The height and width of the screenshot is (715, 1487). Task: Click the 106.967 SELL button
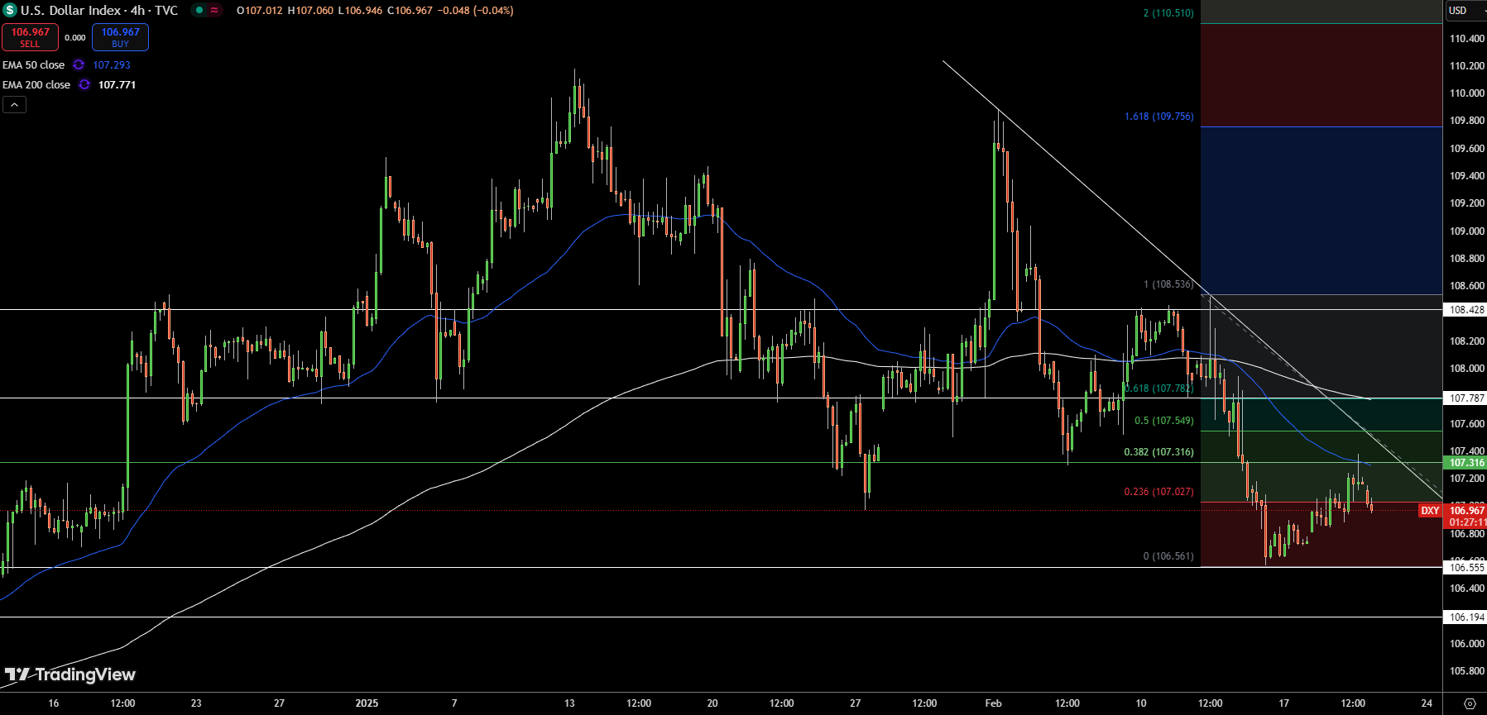(x=30, y=37)
